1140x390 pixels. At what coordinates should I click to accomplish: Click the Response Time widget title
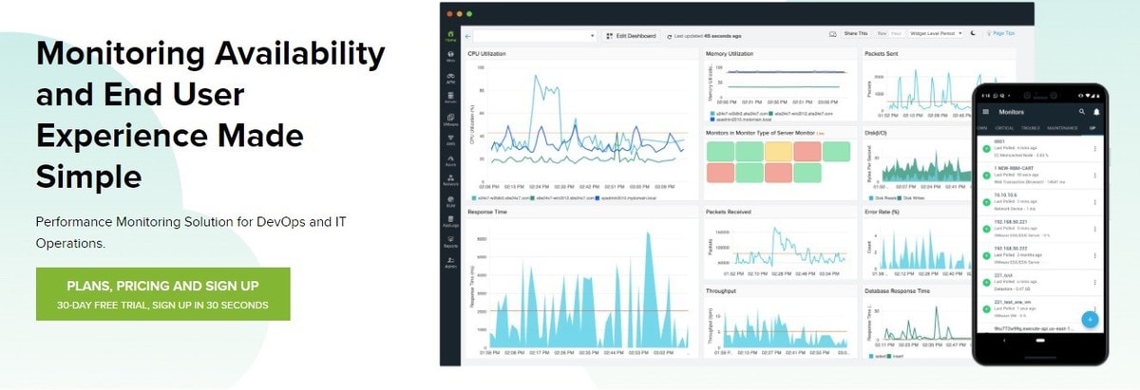click(486, 212)
